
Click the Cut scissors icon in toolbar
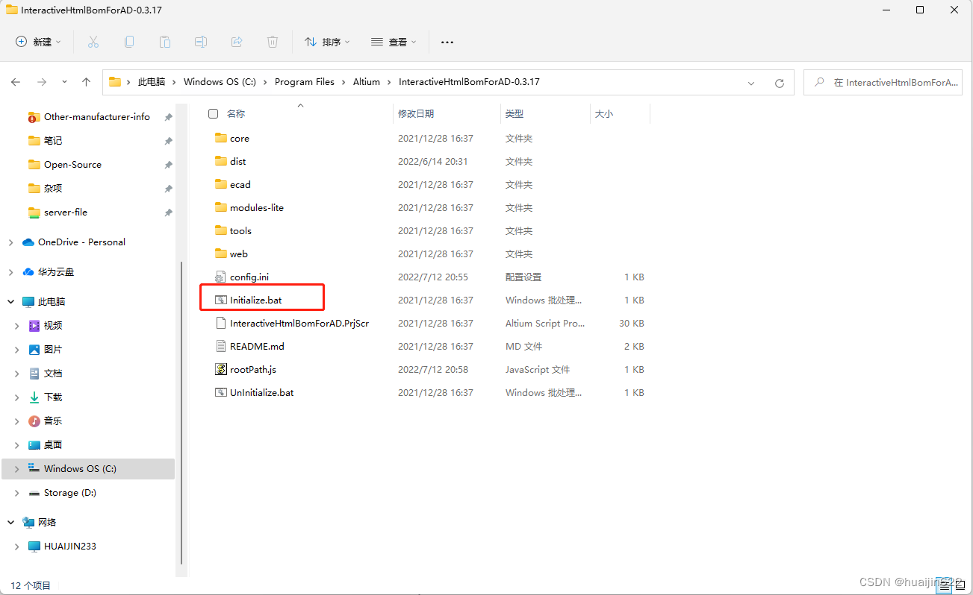(93, 42)
